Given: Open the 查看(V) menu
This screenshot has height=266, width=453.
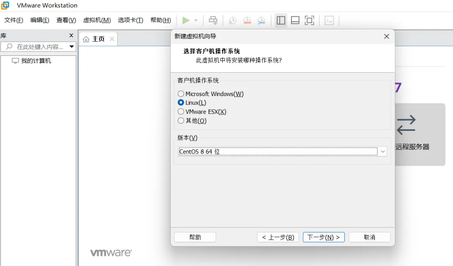Looking at the screenshot, I should point(66,20).
